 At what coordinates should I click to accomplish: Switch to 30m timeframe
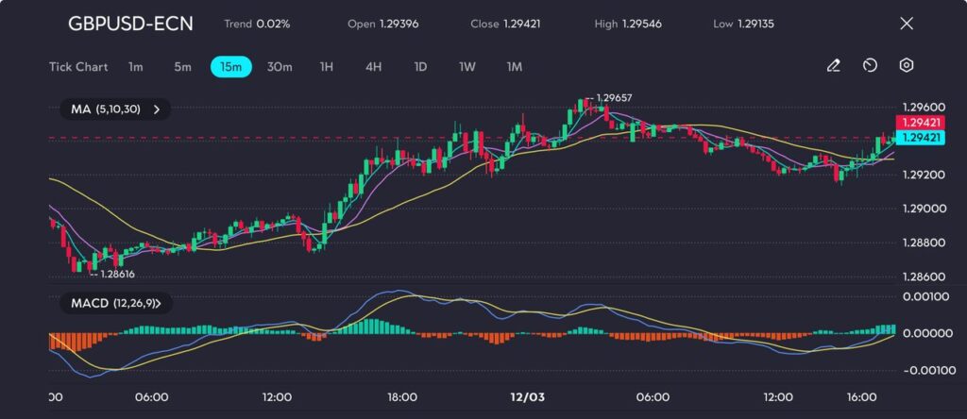tap(280, 67)
